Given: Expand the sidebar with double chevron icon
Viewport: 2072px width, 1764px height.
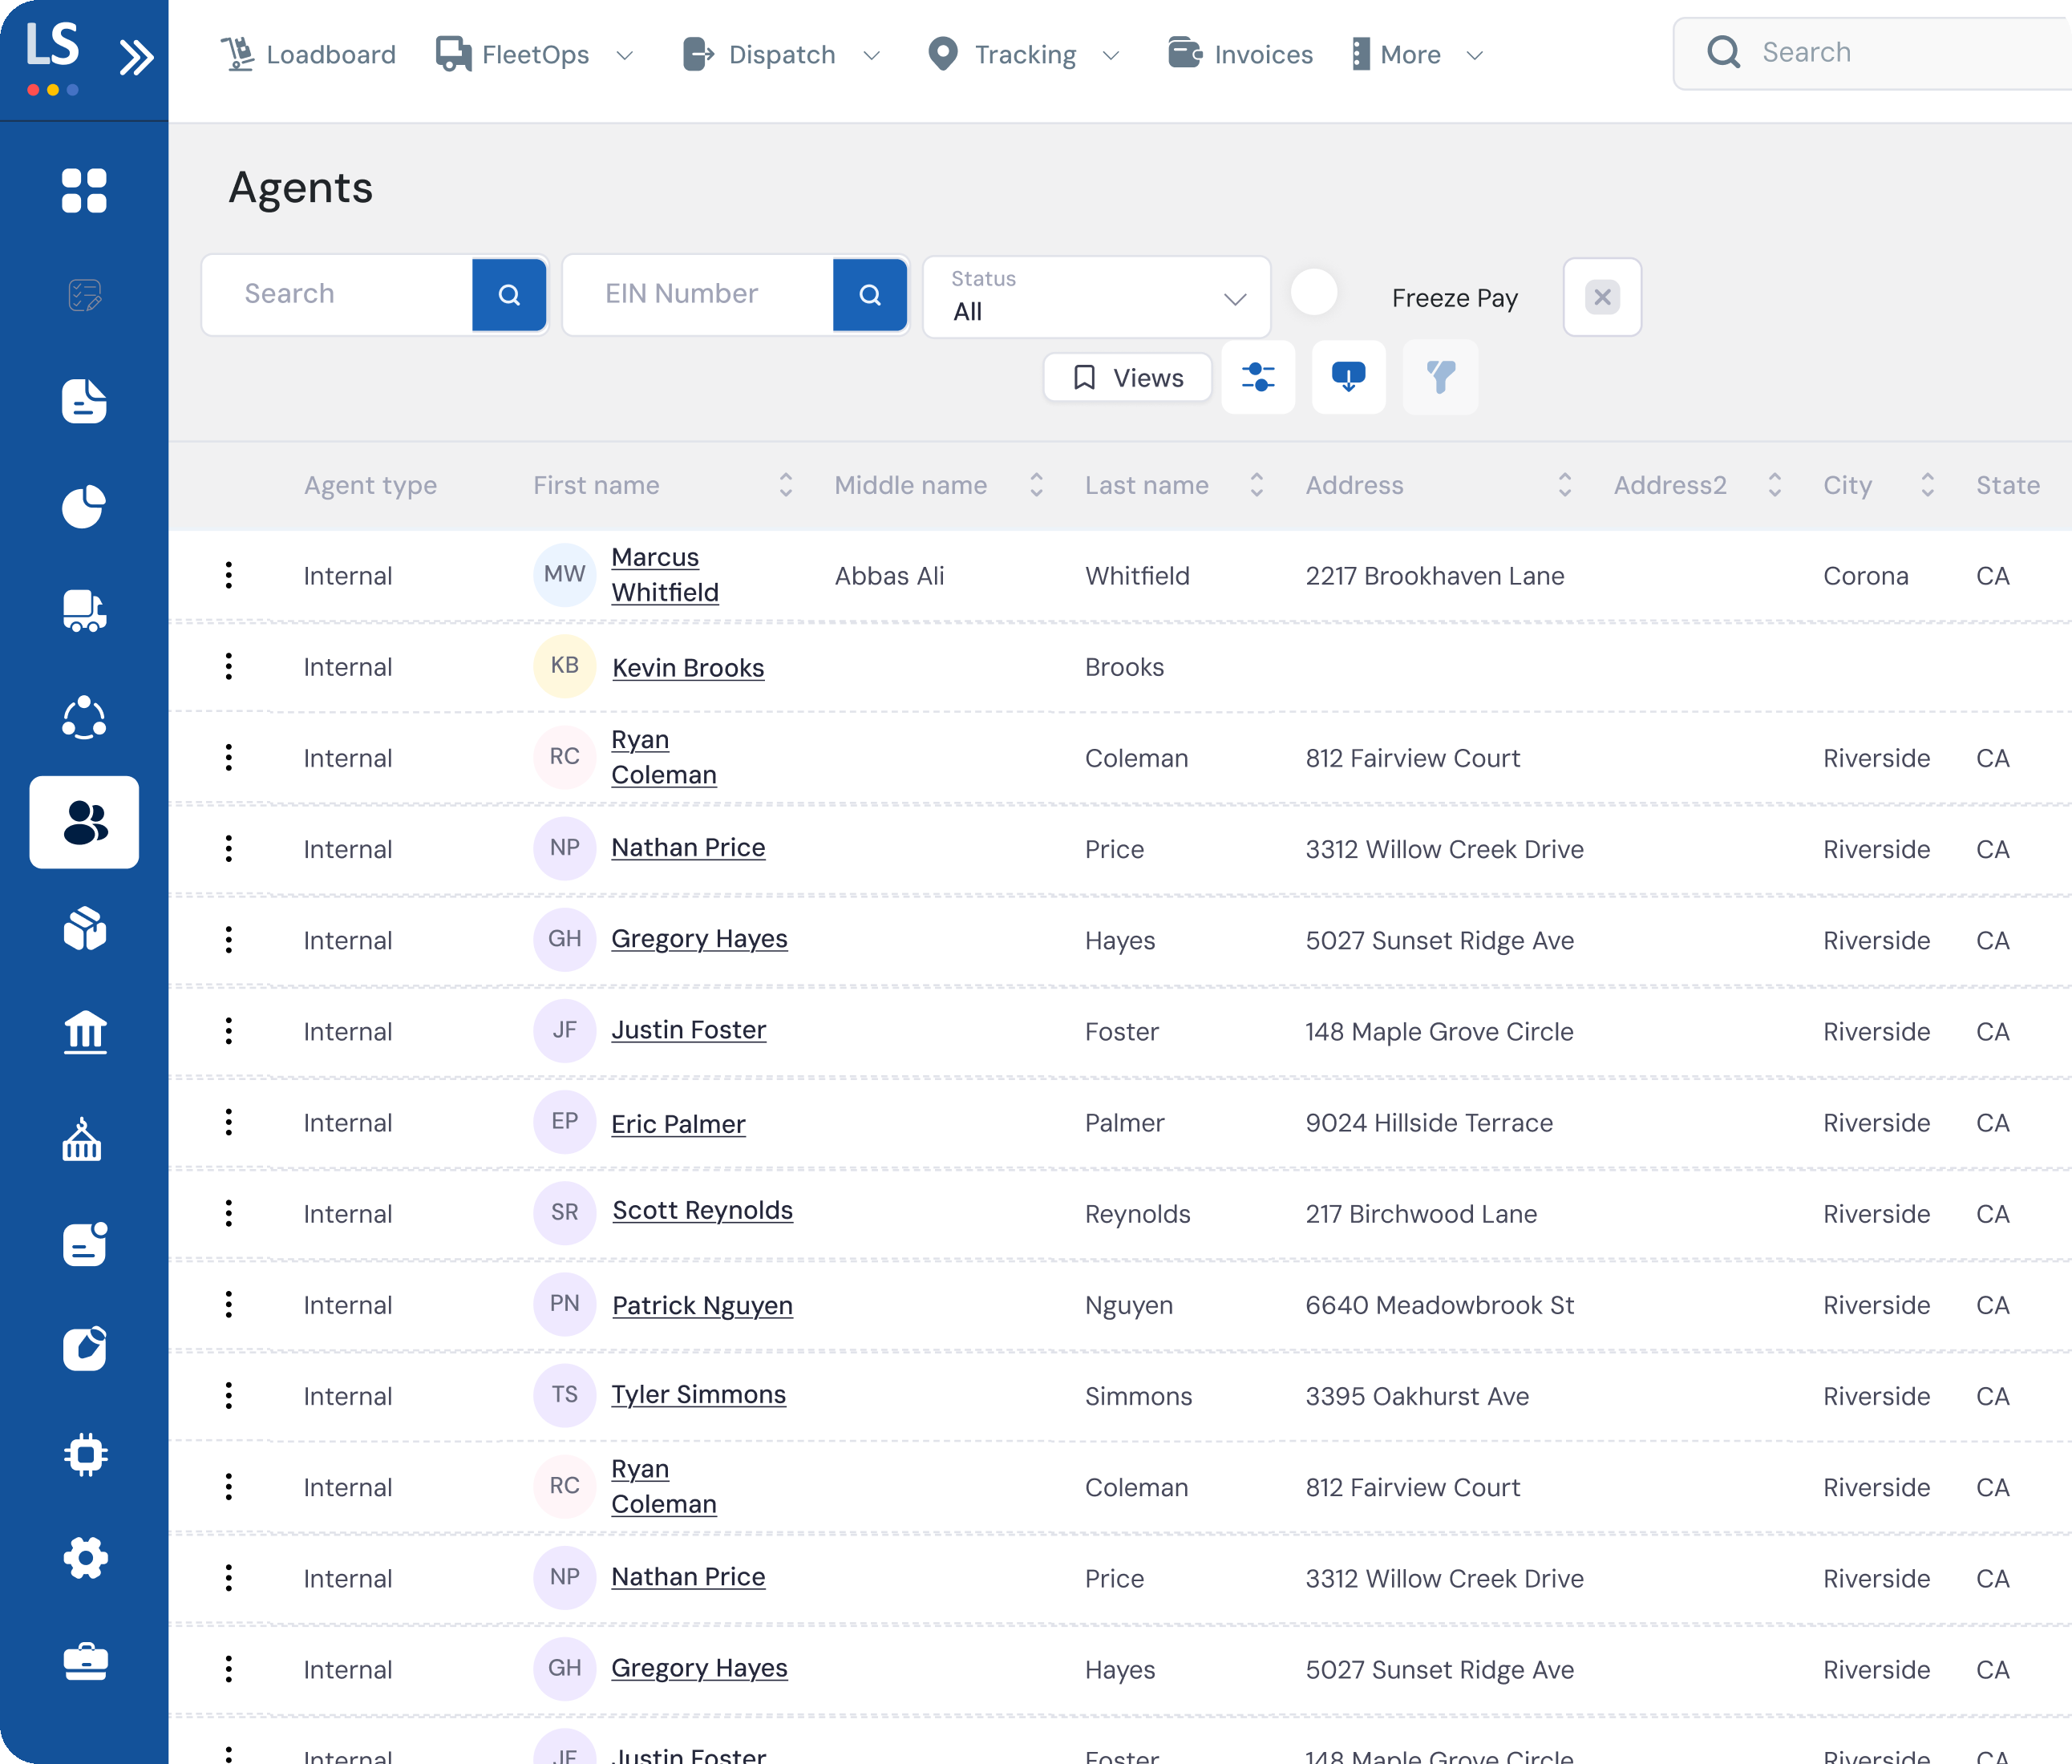Looking at the screenshot, I should (x=137, y=56).
